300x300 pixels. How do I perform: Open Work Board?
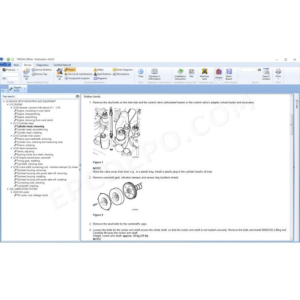[228, 74]
